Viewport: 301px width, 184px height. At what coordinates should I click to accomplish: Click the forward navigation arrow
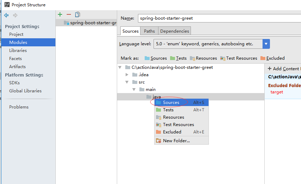click(15, 15)
